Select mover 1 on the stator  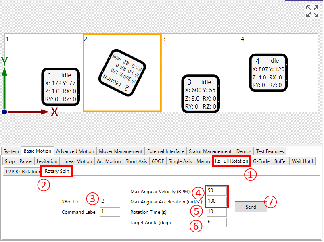(x=61, y=87)
